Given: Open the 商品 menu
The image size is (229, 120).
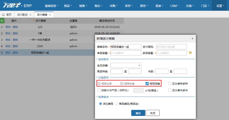Looking at the screenshot, I should coord(68,6).
